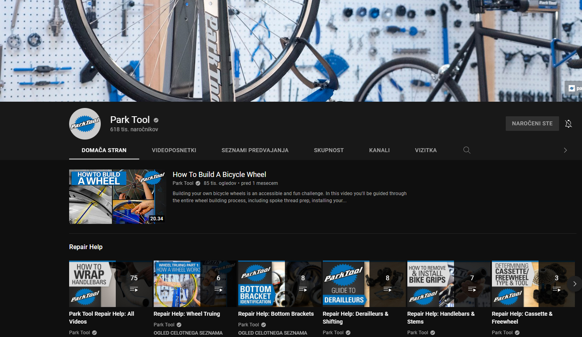The image size is (582, 337).
Task: Open the How To Build A Bicycle Wheel title
Action: click(x=219, y=175)
